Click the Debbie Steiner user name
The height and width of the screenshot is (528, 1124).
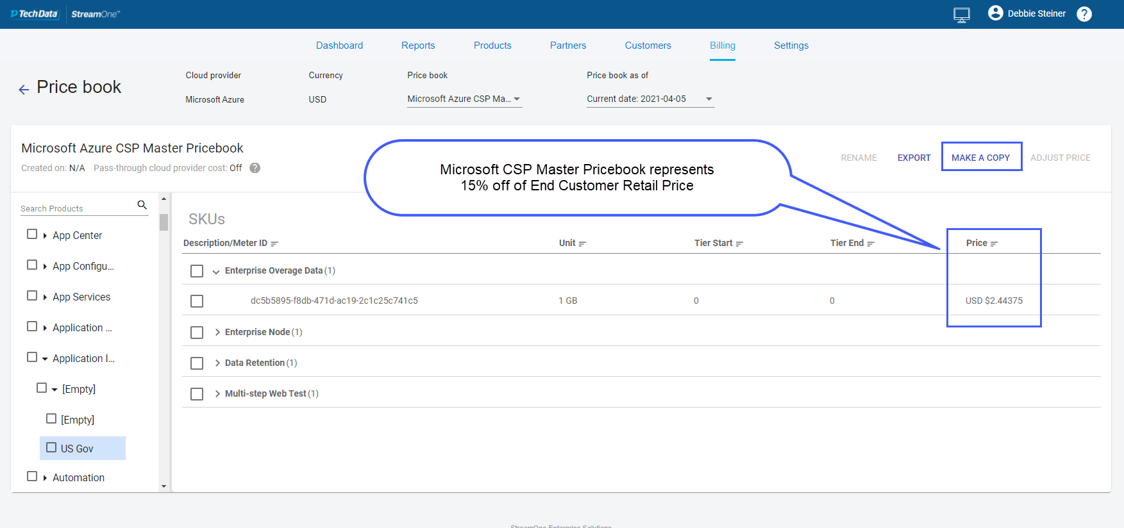[1036, 13]
